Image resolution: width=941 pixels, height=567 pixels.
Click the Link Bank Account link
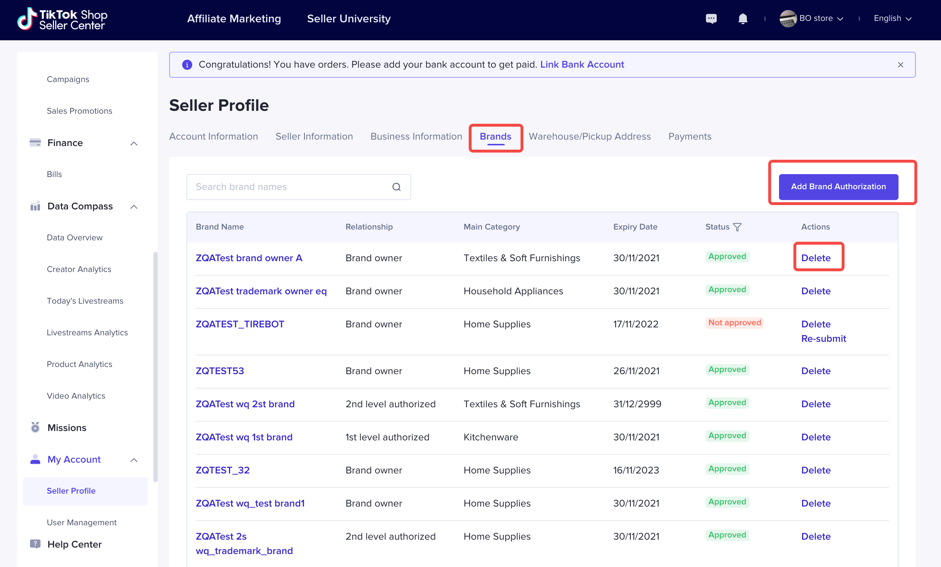coord(582,64)
